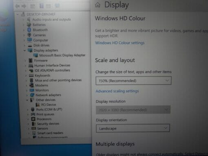
Task: Expand the Monitors node arrow
Action: pyautogui.click(x=27, y=90)
